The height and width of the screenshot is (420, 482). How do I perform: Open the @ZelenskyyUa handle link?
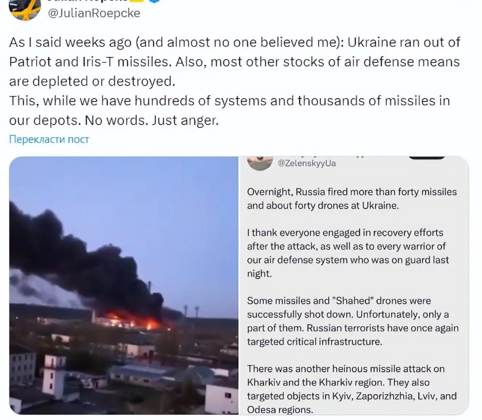[307, 163]
